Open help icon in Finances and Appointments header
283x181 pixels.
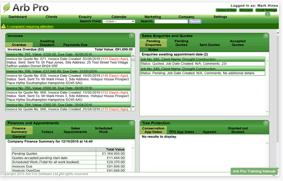pyautogui.click(x=132, y=123)
